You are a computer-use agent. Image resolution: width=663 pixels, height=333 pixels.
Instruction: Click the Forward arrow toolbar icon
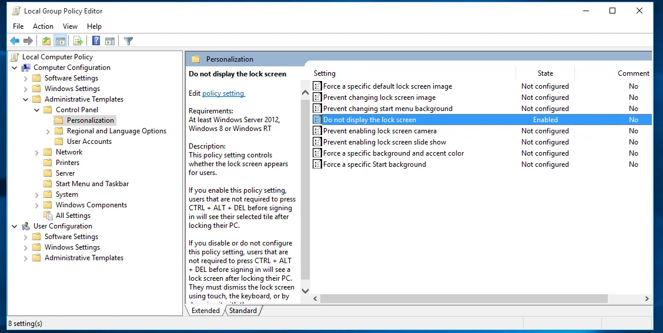[x=28, y=41]
